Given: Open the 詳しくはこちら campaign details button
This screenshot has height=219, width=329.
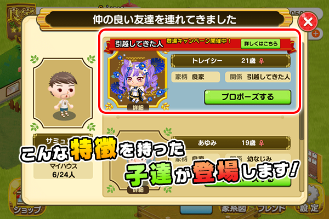Looking at the screenshot, I should point(260,44).
